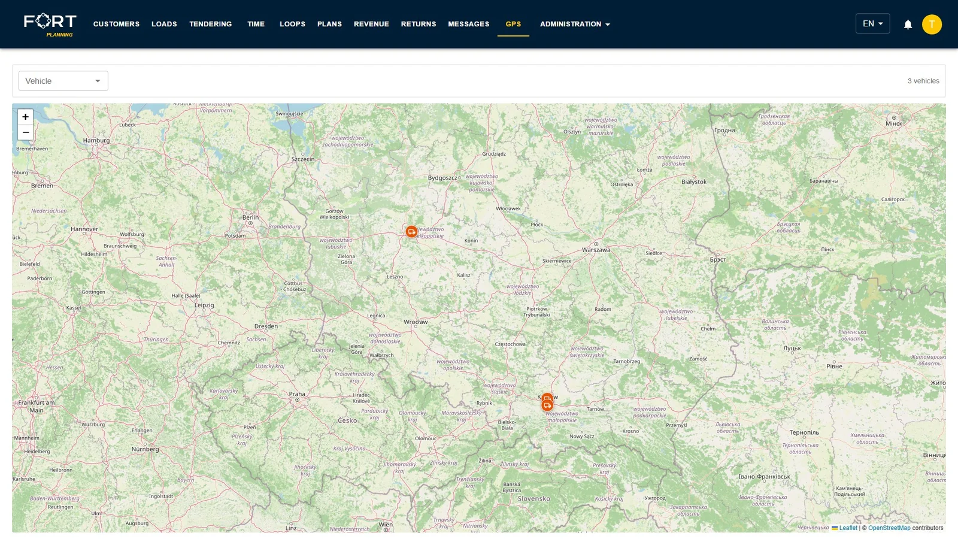The height and width of the screenshot is (539, 958).
Task: Expand the Administration menu
Action: click(x=575, y=25)
